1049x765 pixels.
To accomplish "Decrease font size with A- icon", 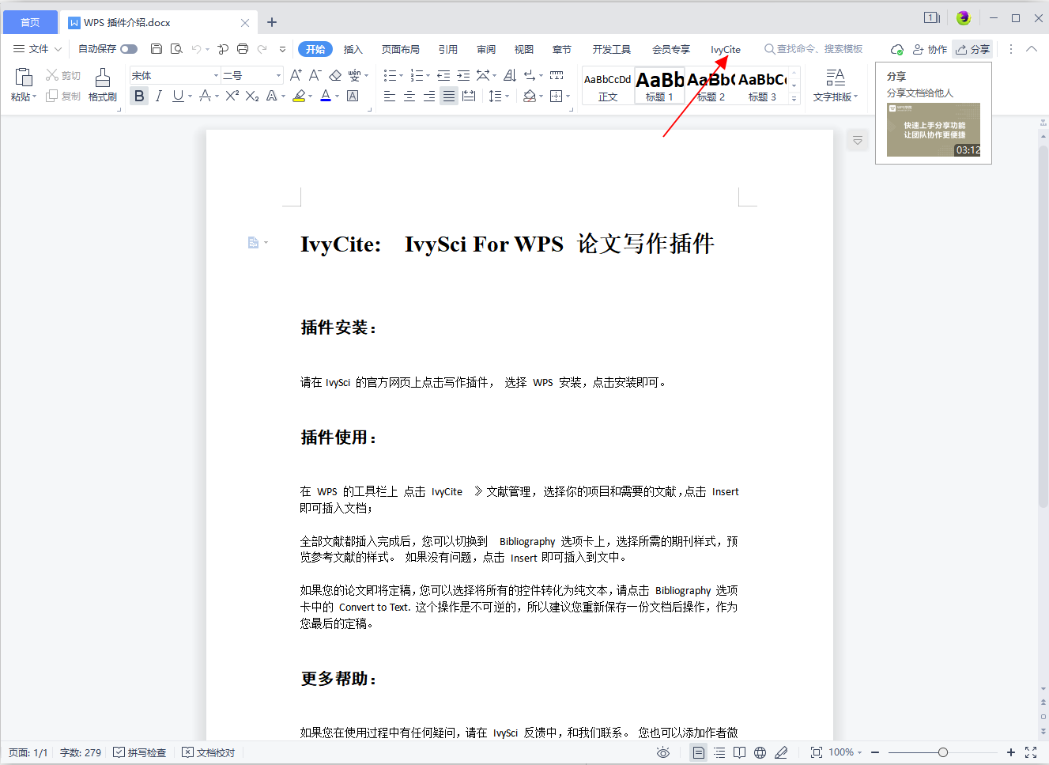I will point(315,75).
